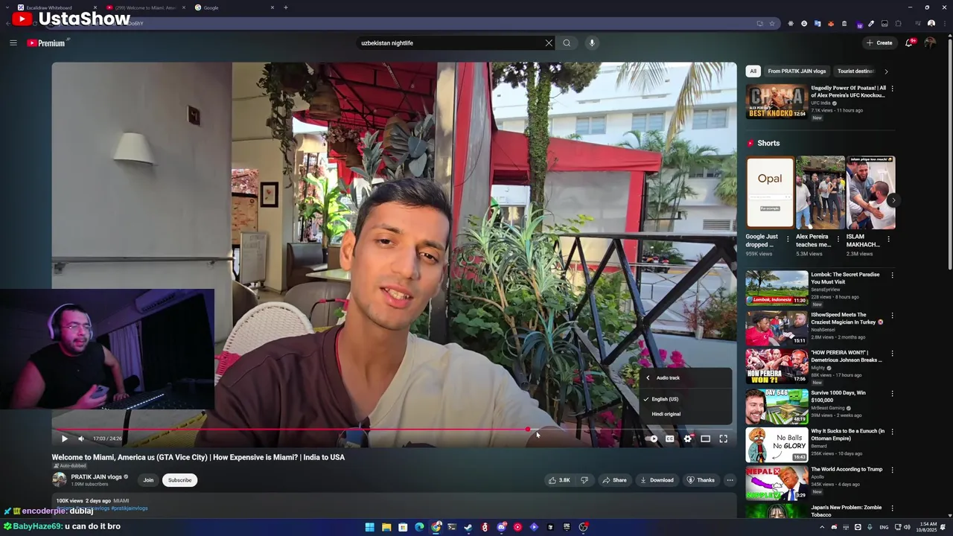This screenshot has width=953, height=536.
Task: Open the player settings gear
Action: (688, 438)
